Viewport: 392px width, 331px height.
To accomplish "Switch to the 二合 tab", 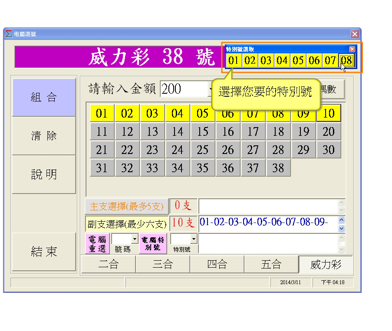I will 109,264.
